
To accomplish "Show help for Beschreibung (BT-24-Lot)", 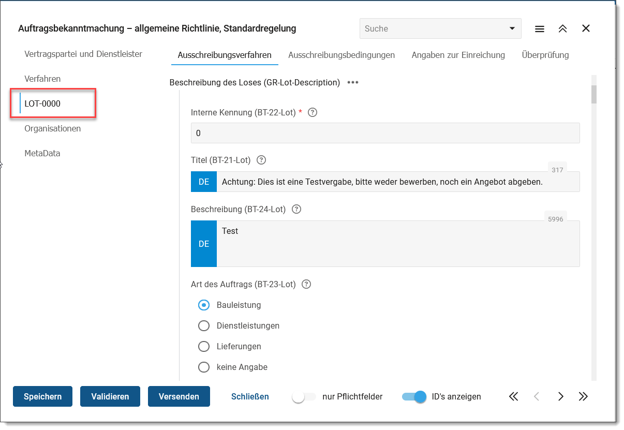I will click(x=296, y=209).
